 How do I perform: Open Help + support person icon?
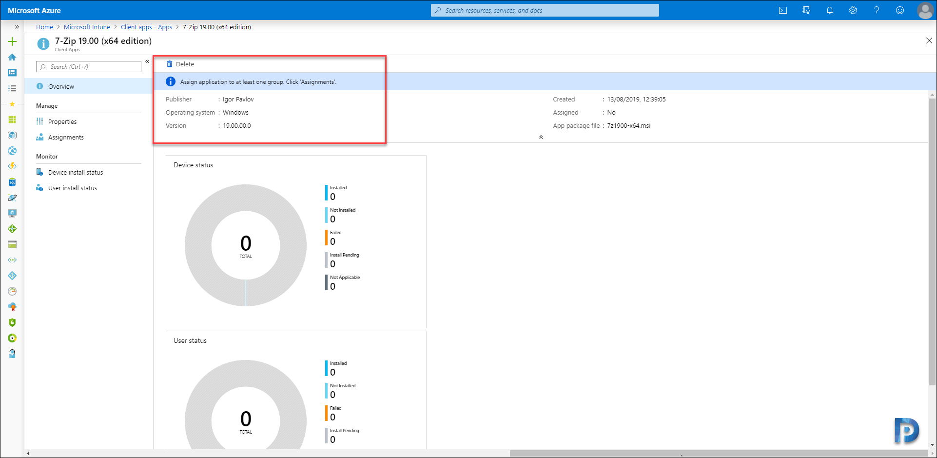tap(12, 354)
